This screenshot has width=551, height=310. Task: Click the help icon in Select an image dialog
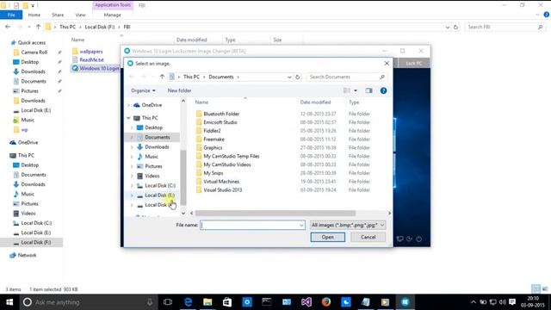point(383,90)
